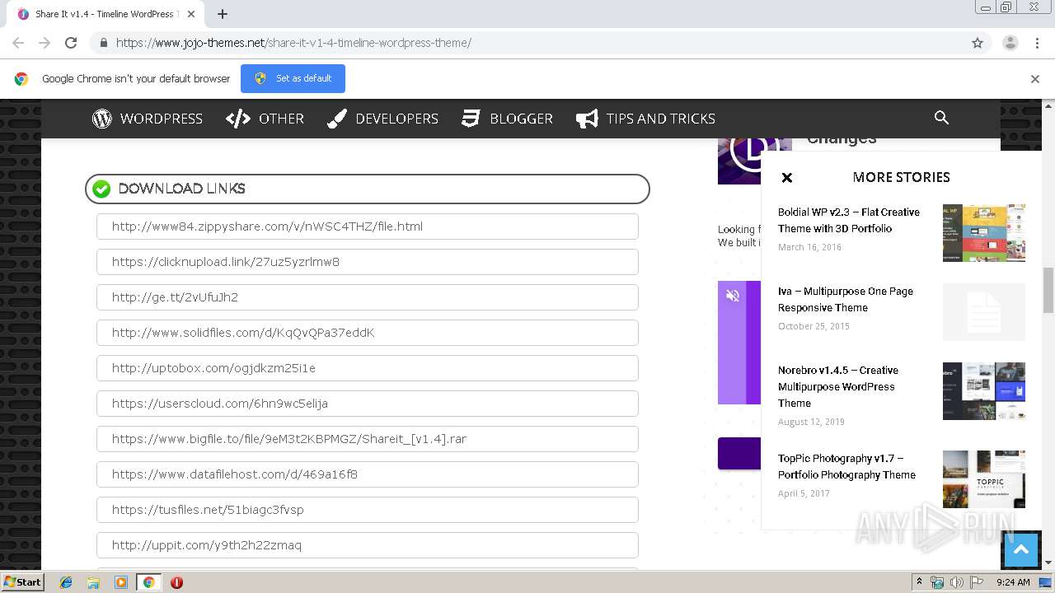1055x593 pixels.
Task: Open the DEVELOPERS menu
Action: pyautogui.click(x=382, y=119)
